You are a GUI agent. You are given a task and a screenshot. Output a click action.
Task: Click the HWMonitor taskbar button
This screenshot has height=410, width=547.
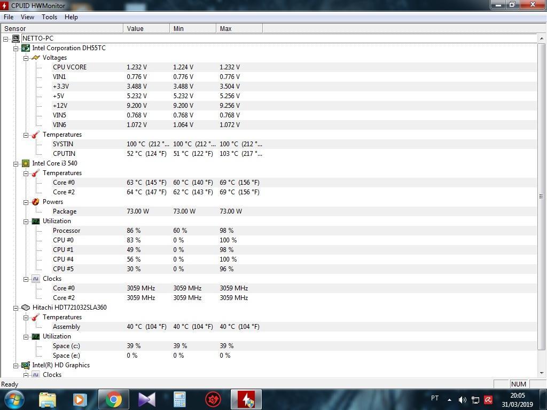(x=246, y=399)
